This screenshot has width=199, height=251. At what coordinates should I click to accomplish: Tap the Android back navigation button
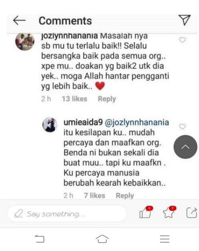tap(40, 239)
